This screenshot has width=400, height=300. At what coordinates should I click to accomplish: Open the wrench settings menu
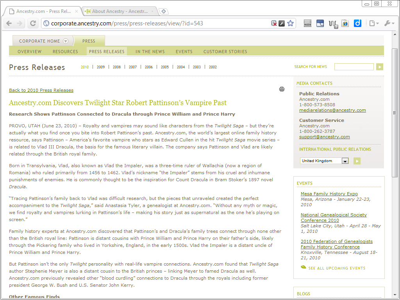coord(389,23)
